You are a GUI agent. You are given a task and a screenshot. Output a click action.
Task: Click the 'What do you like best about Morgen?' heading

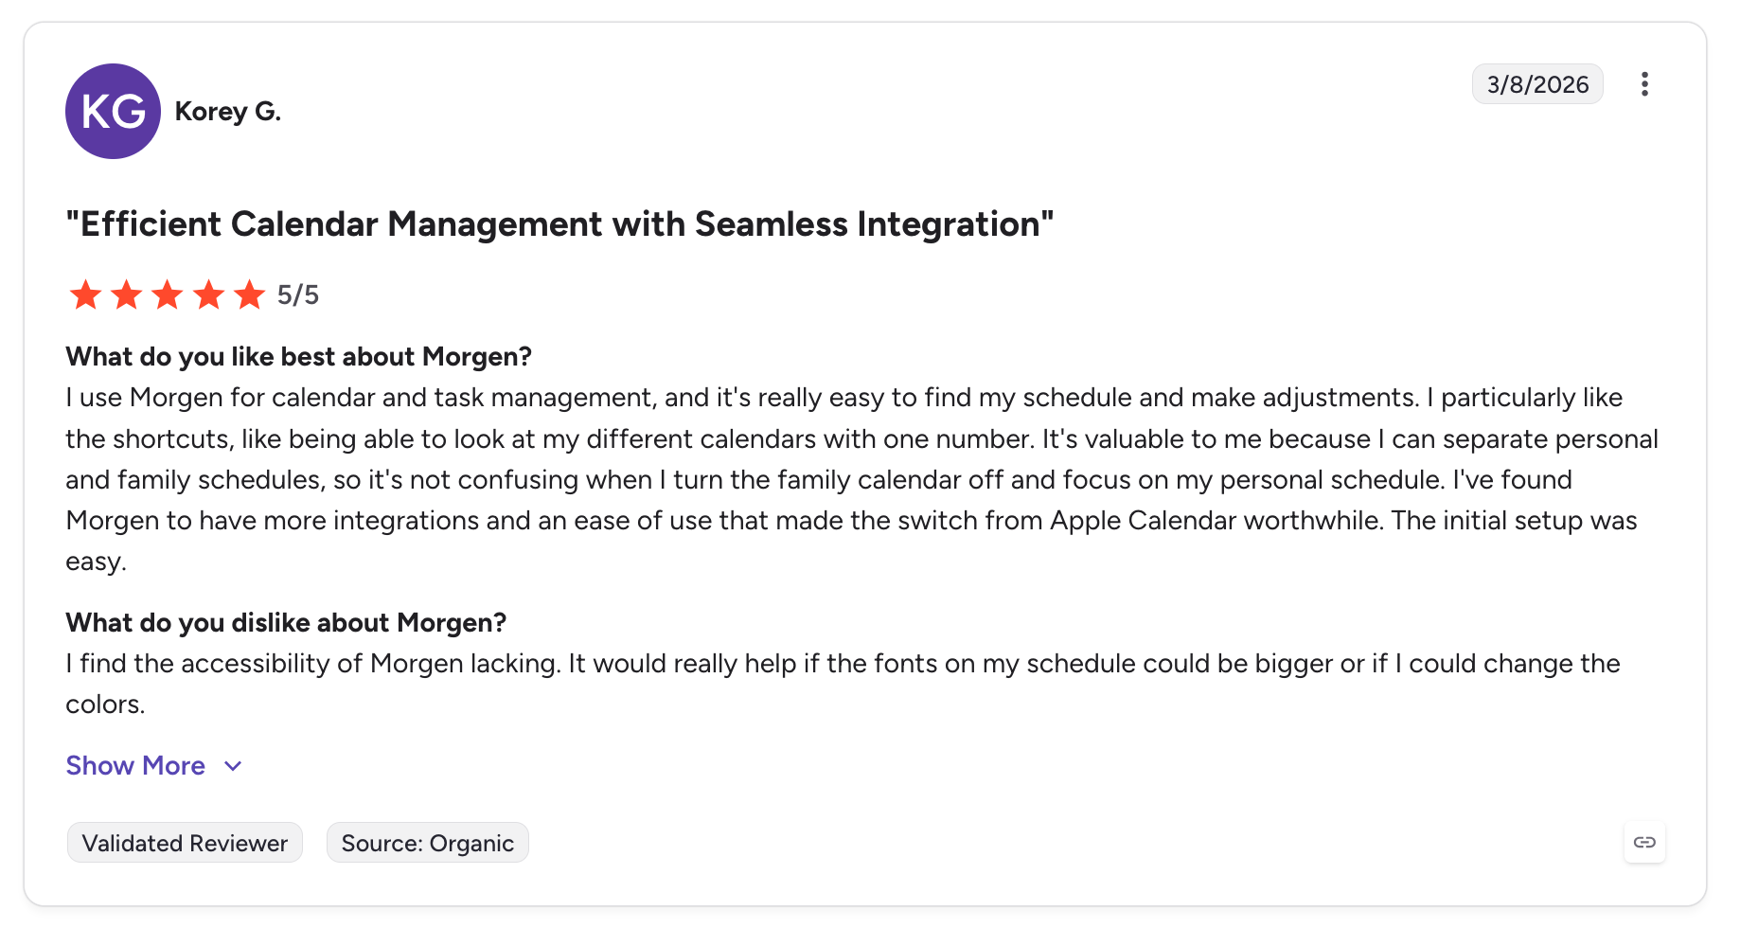[x=298, y=356]
